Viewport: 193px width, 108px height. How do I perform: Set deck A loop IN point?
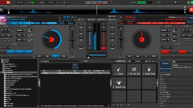click(x=3, y=36)
